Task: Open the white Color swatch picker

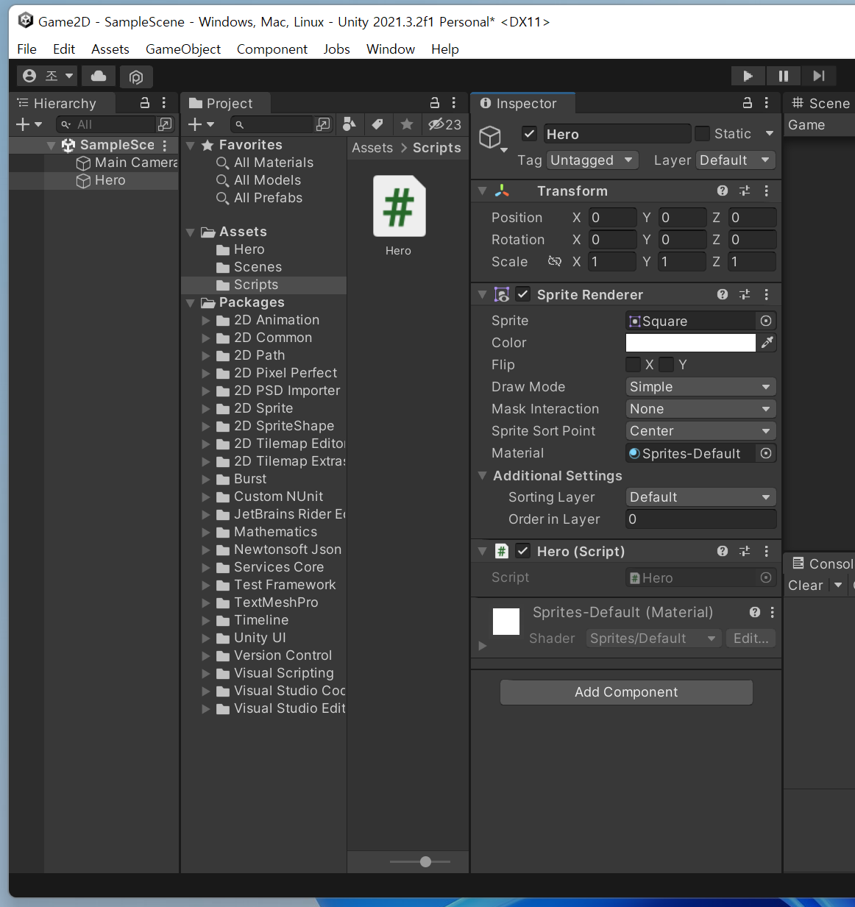Action: click(x=690, y=343)
